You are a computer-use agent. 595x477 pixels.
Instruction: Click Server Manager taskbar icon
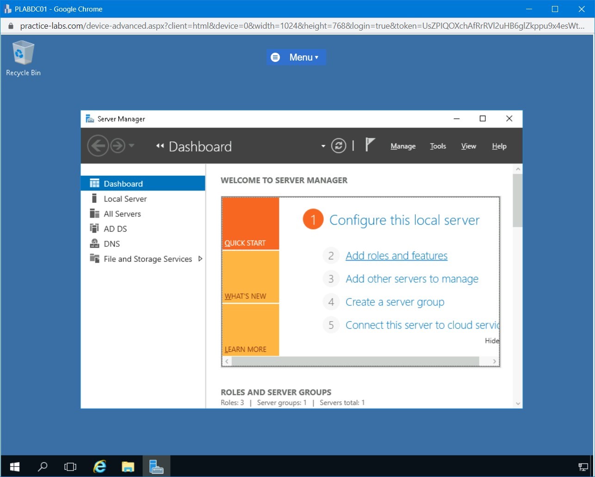pos(156,466)
